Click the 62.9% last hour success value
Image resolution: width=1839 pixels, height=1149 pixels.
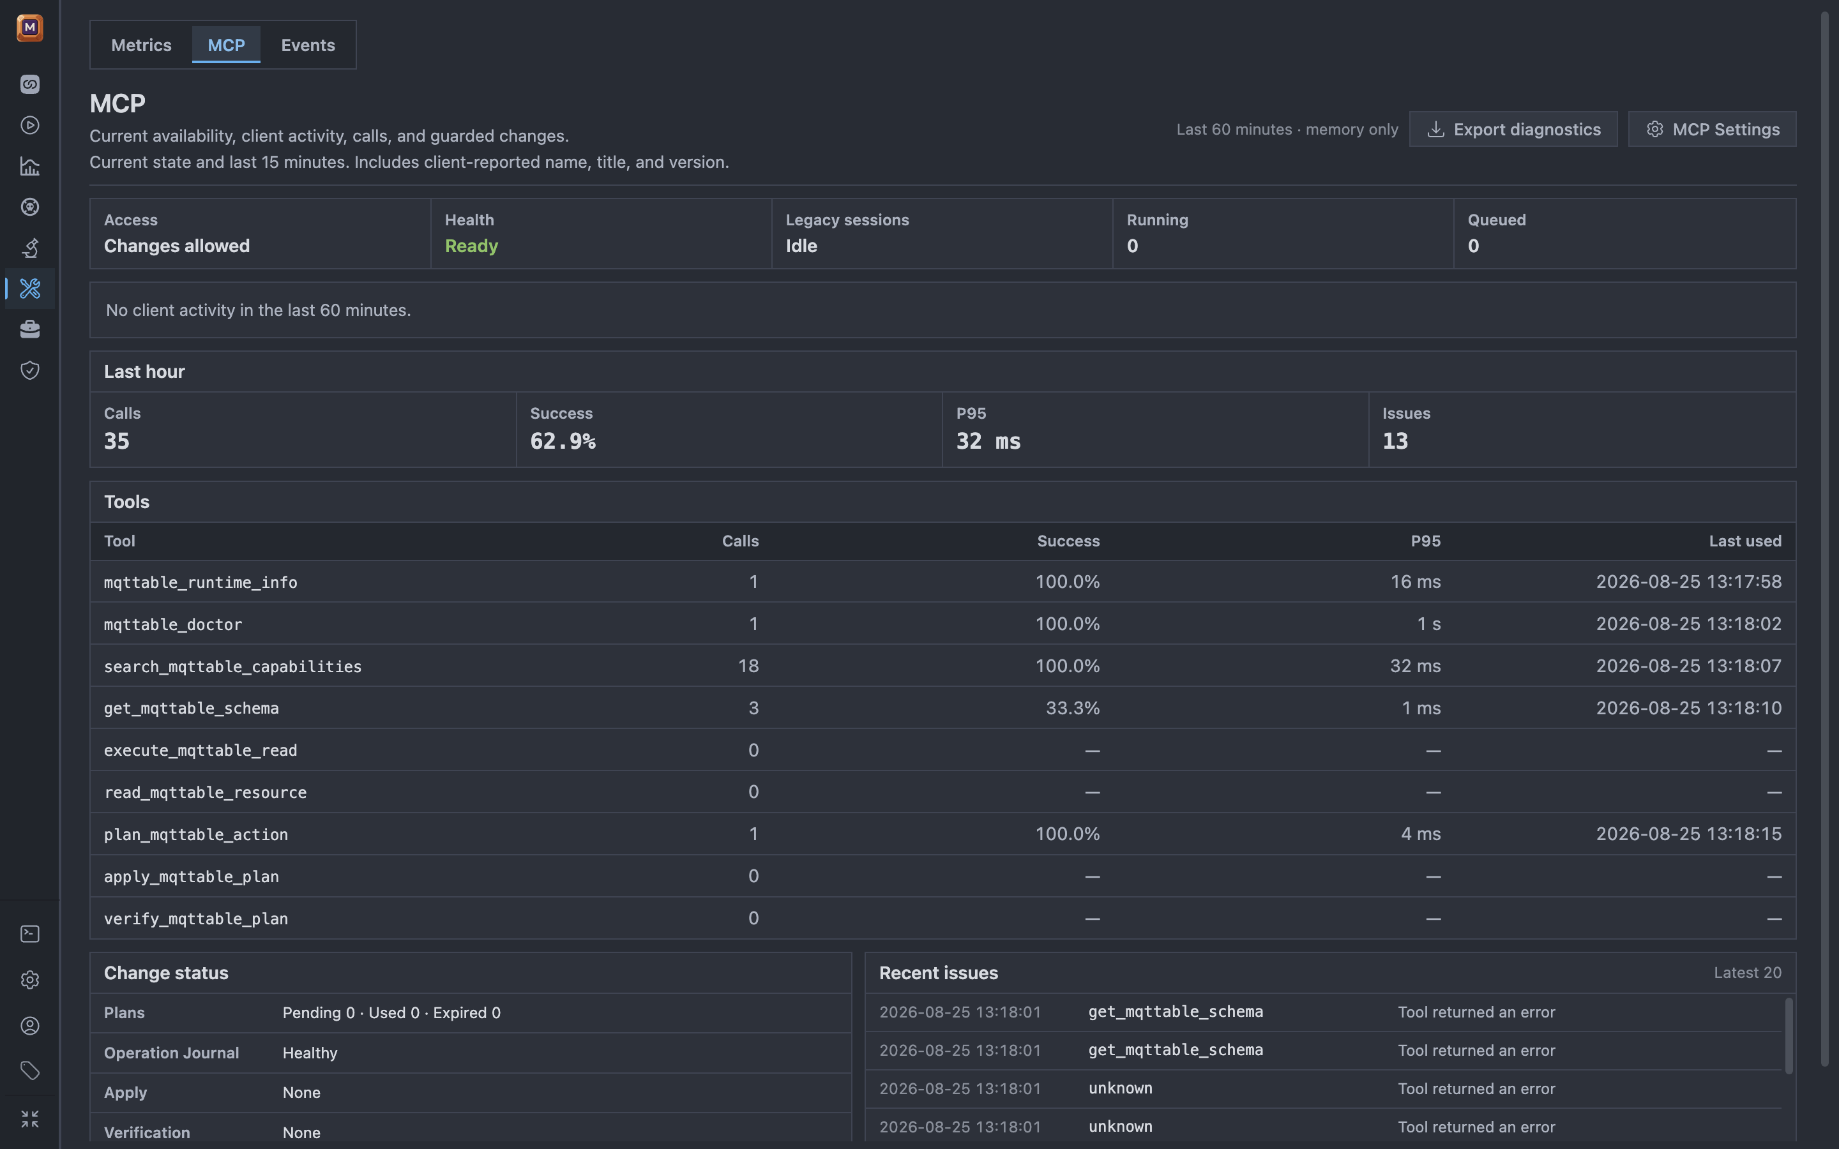click(563, 442)
